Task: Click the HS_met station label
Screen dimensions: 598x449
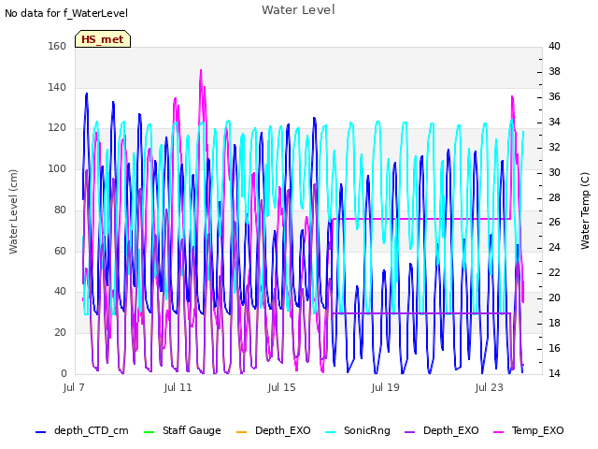Action: point(103,39)
